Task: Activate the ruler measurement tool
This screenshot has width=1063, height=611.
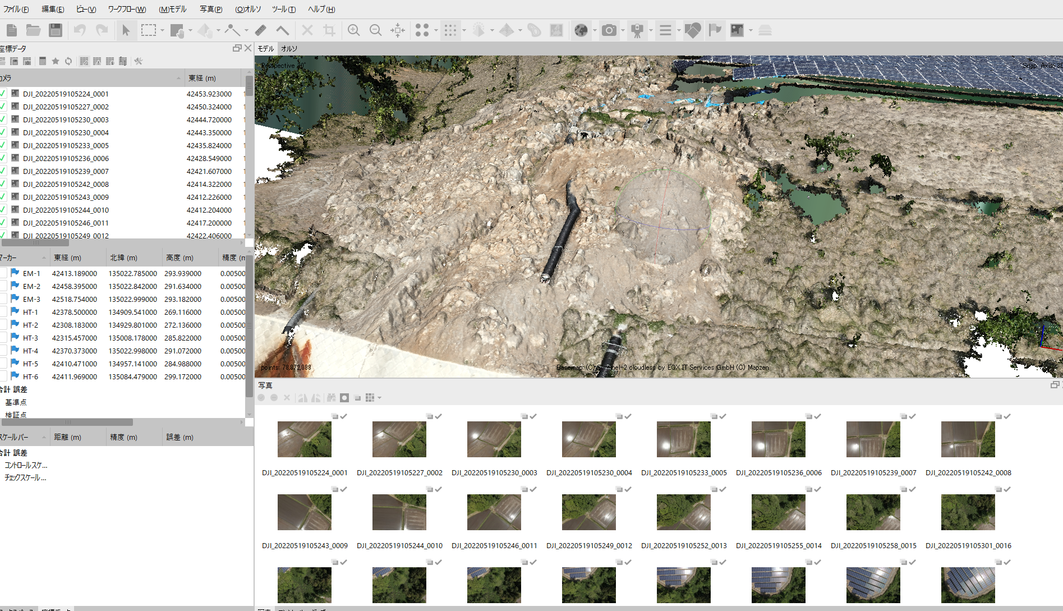Action: (260, 30)
